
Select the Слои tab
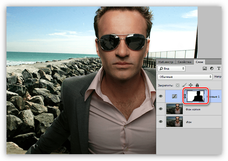[199, 62]
